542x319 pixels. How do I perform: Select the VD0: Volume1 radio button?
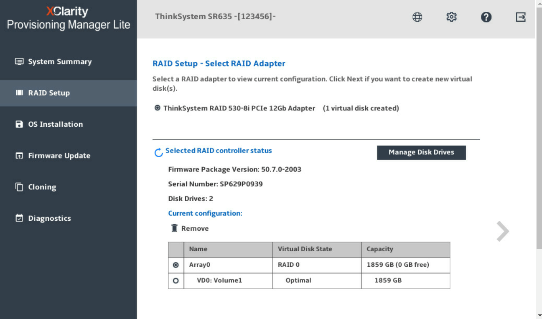(176, 281)
